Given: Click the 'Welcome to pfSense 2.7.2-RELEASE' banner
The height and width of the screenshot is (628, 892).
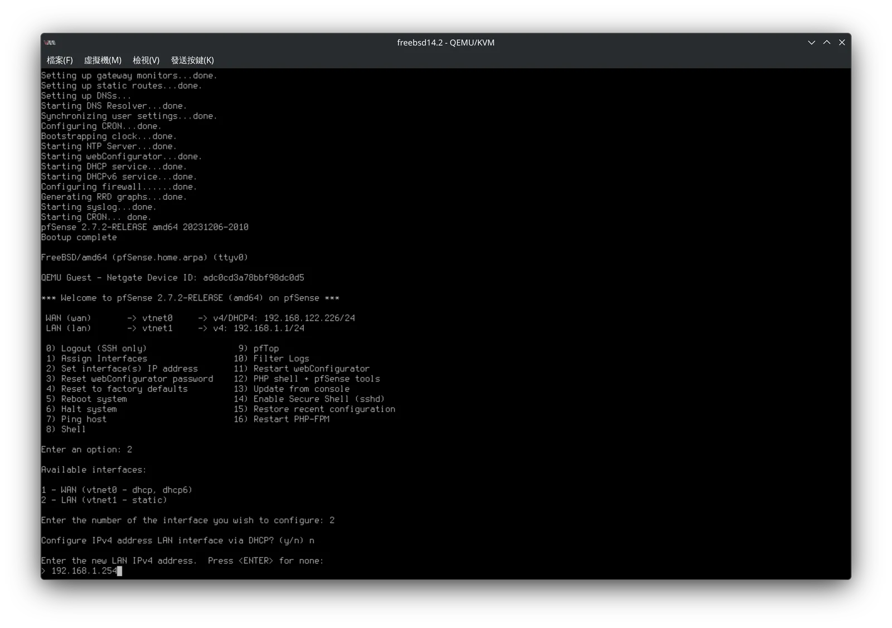Looking at the screenshot, I should [190, 298].
